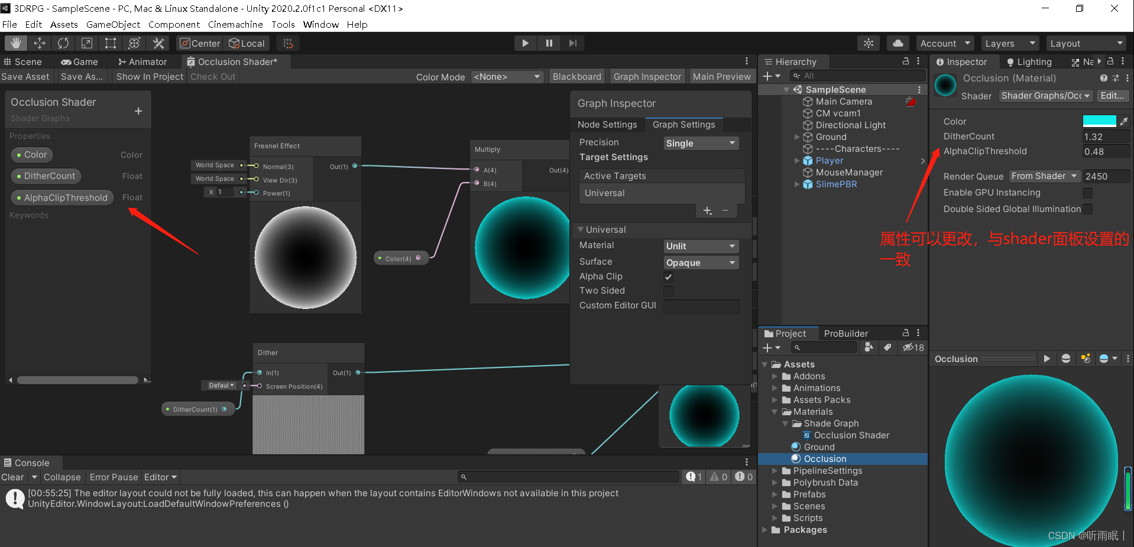
Task: Pause the game playback
Action: click(x=549, y=43)
